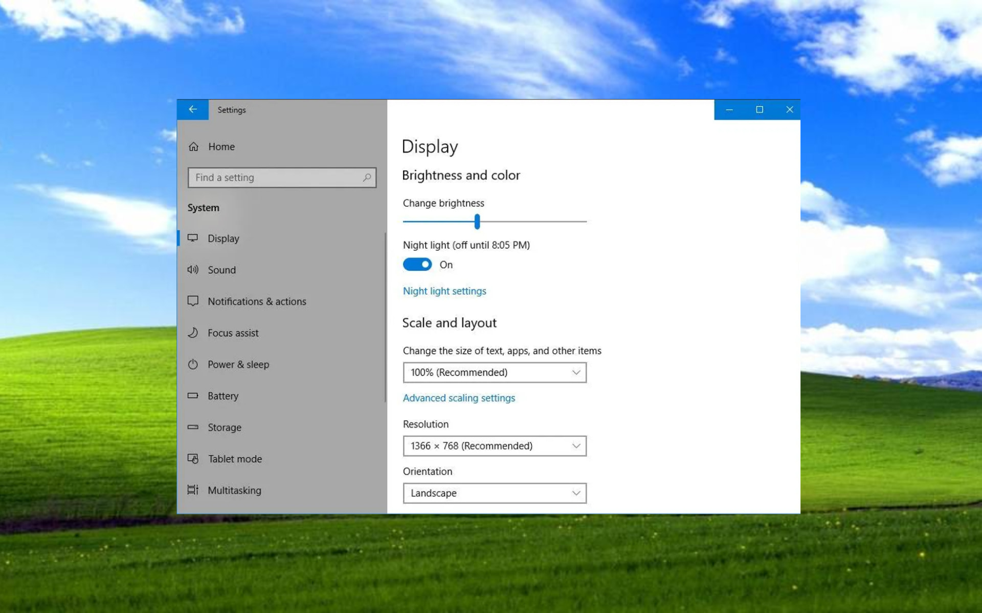Click the Multitasking icon
The width and height of the screenshot is (982, 613).
pyautogui.click(x=193, y=490)
